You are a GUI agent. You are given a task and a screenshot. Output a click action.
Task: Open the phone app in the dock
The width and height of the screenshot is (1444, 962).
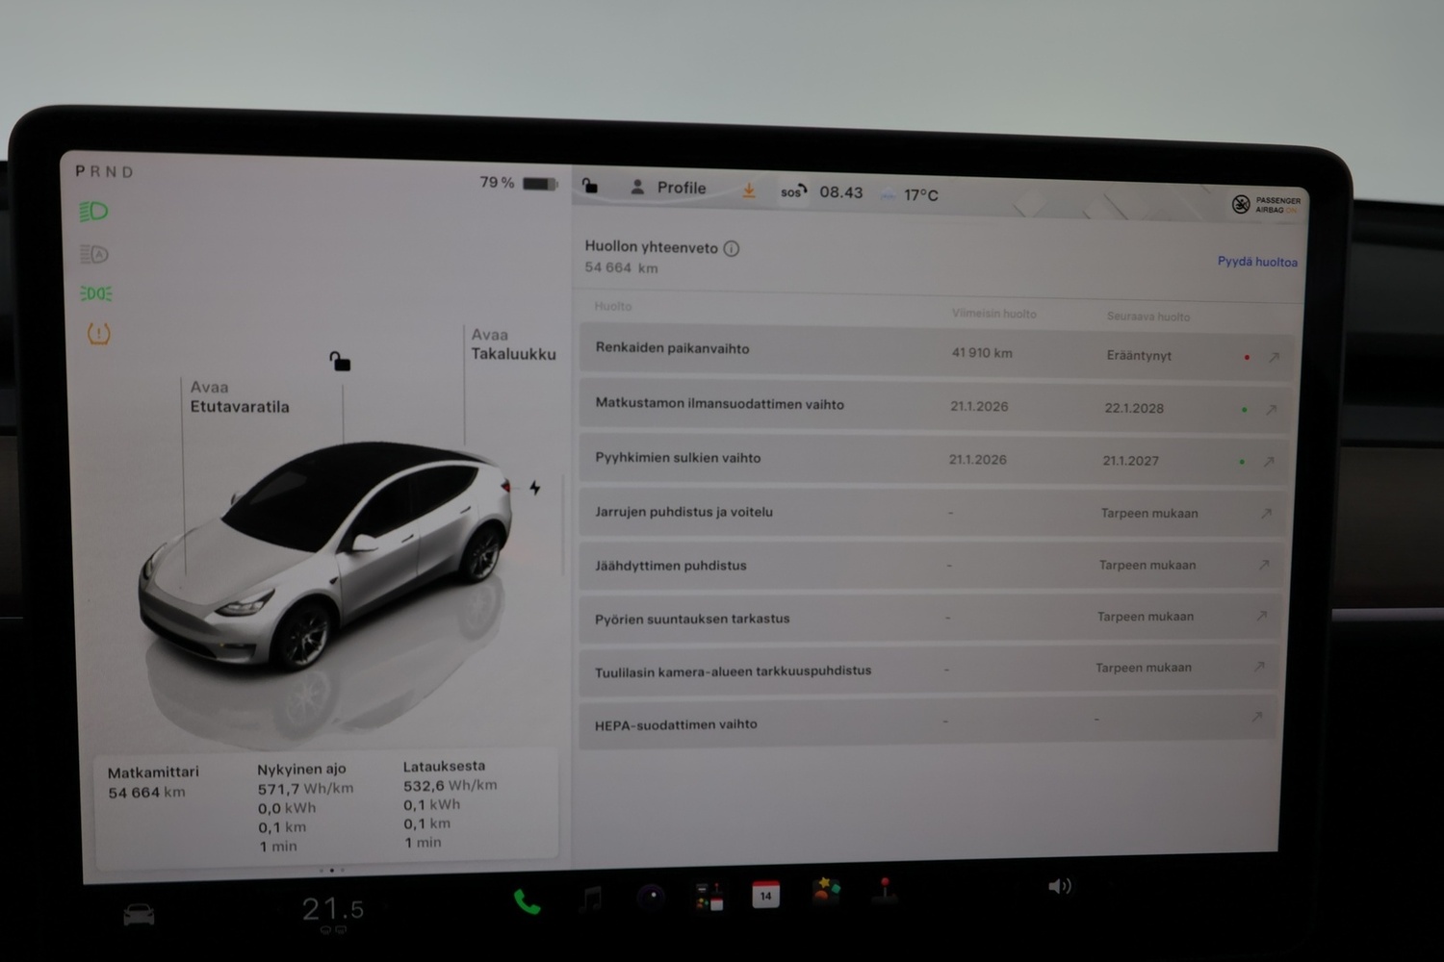[527, 901]
